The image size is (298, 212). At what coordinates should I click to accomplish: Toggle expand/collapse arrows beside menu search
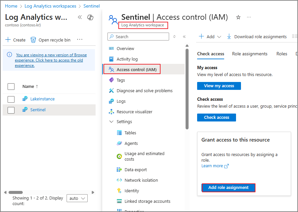(174, 37)
